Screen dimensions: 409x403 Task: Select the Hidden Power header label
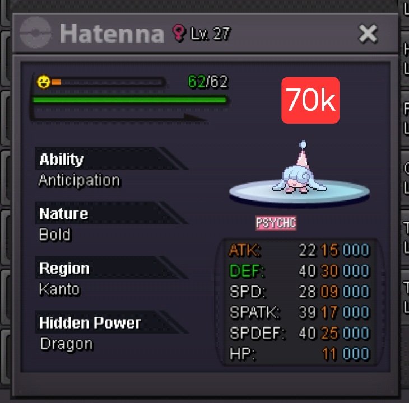click(90, 322)
